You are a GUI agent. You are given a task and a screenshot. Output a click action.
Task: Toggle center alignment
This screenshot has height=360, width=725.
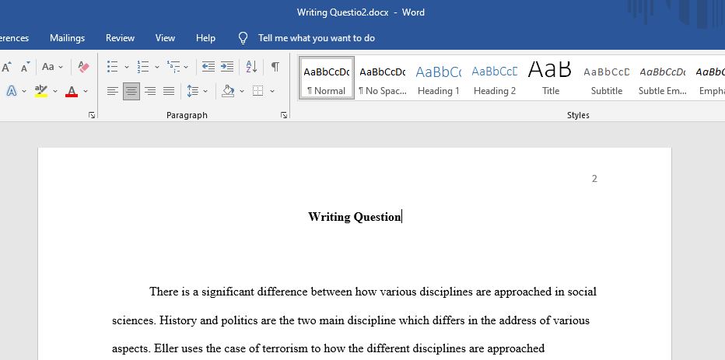pyautogui.click(x=131, y=91)
